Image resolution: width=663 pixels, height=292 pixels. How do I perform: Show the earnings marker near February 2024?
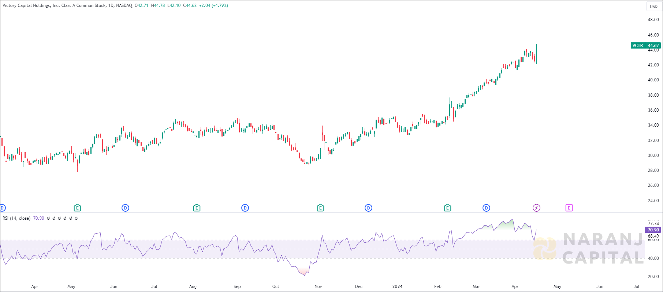pyautogui.click(x=447, y=208)
